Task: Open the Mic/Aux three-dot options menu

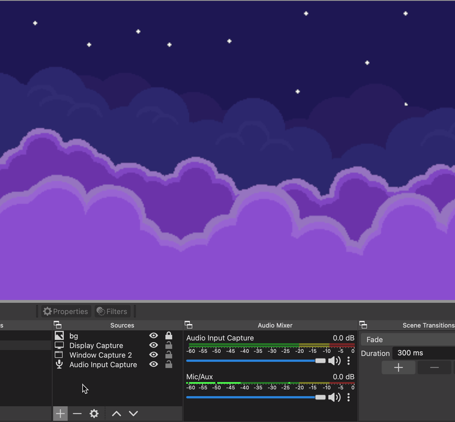Action: pyautogui.click(x=348, y=397)
